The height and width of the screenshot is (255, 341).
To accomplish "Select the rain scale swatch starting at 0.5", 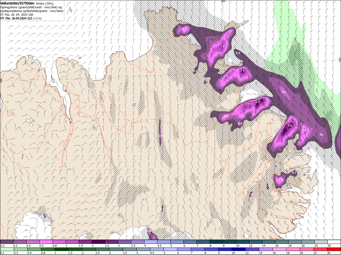I will (x=34, y=249).
